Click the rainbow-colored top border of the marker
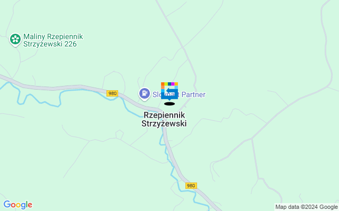The height and width of the screenshot is (211, 339). (x=169, y=84)
